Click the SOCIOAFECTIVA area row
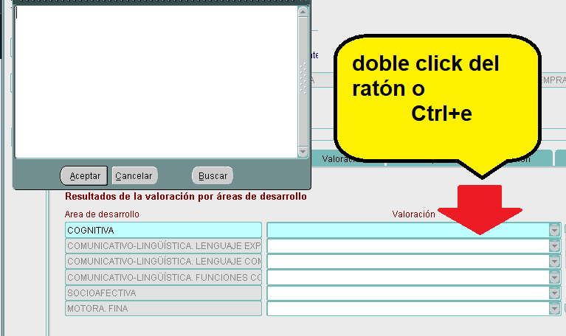The width and height of the screenshot is (566, 336). tap(163, 293)
